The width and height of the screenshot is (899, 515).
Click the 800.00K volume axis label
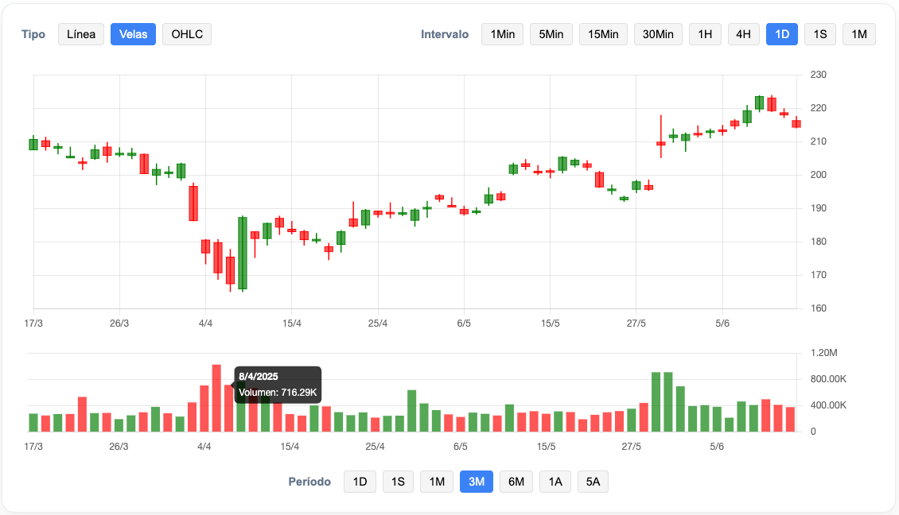pos(828,379)
